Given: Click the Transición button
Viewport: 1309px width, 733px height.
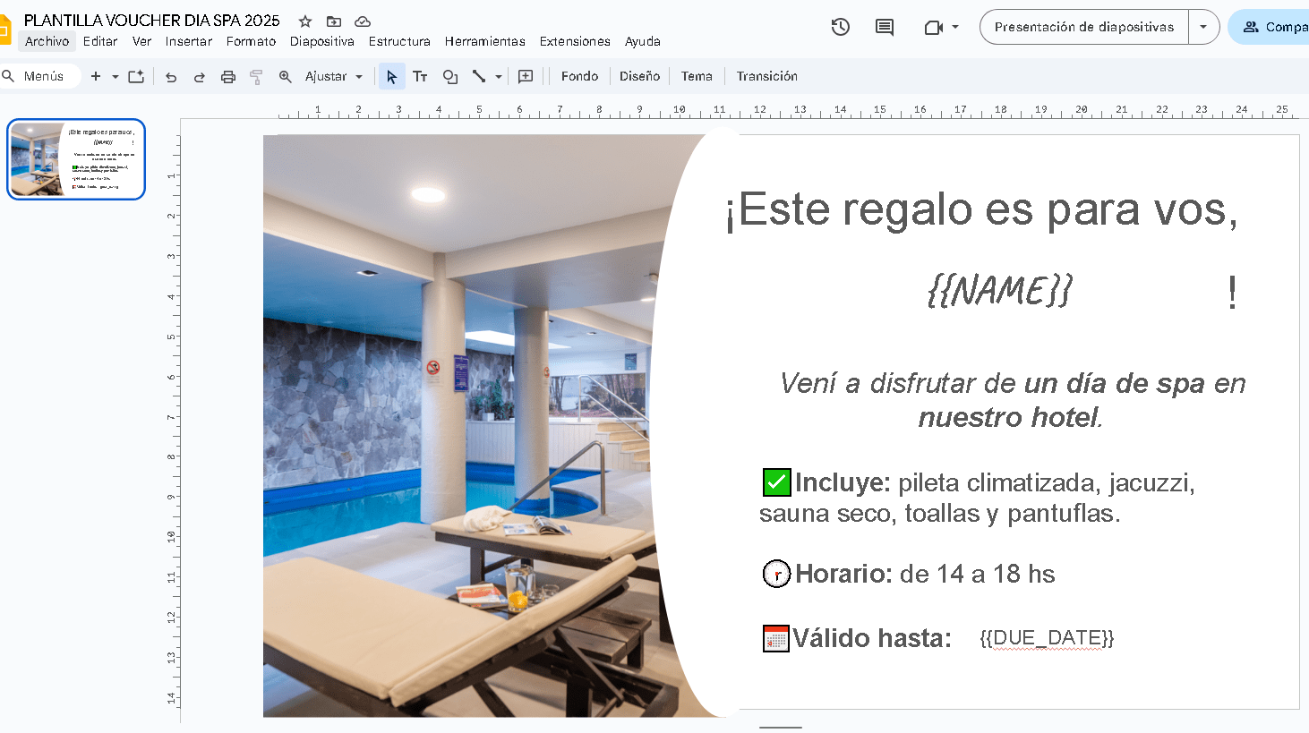Looking at the screenshot, I should 767,76.
